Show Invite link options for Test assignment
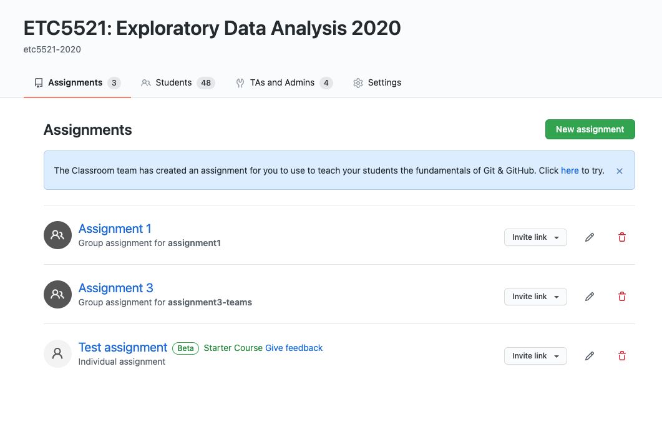 [x=535, y=356]
